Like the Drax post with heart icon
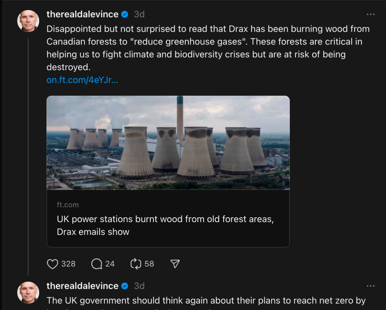This screenshot has width=386, height=310. pos(53,264)
